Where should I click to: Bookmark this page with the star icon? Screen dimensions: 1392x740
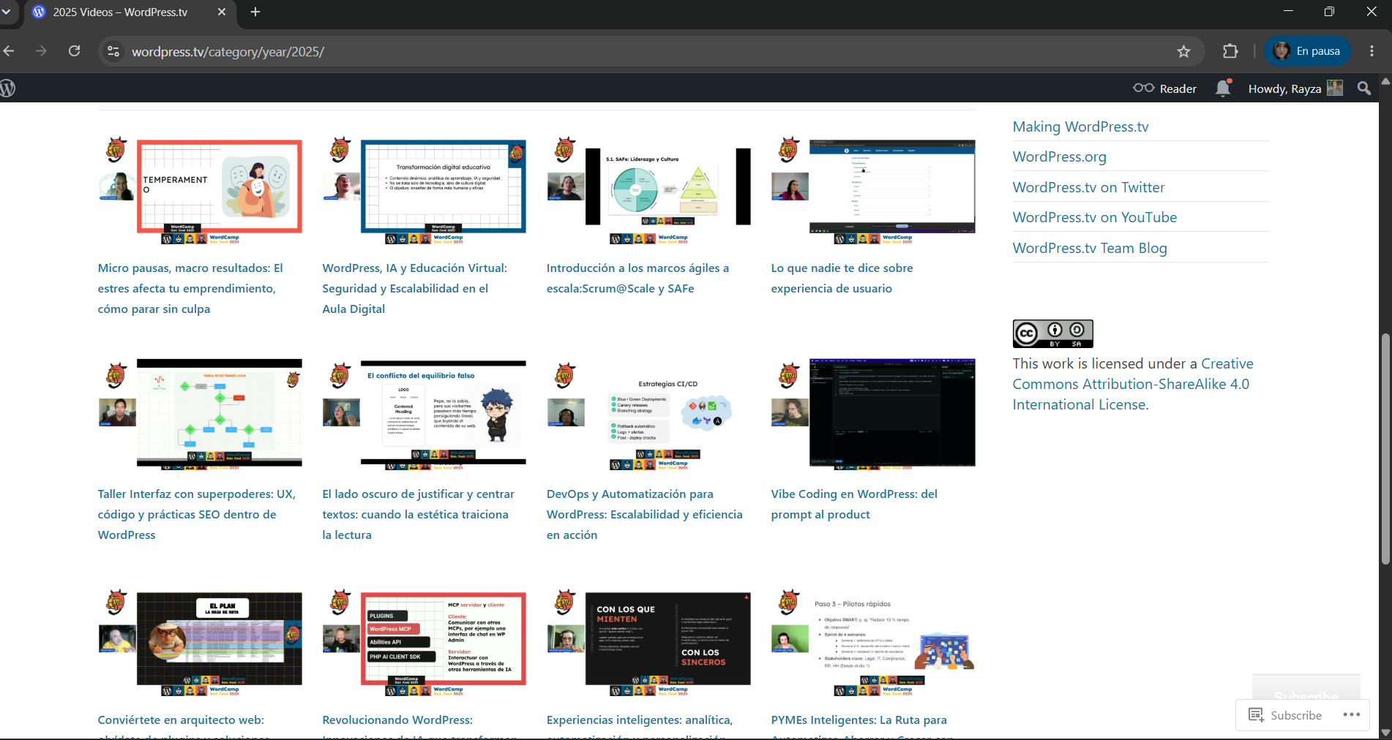(1183, 51)
